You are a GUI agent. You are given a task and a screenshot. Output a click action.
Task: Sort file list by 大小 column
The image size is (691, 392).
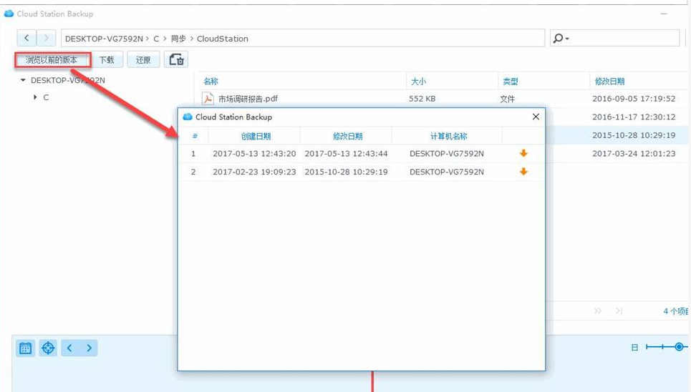click(x=417, y=82)
